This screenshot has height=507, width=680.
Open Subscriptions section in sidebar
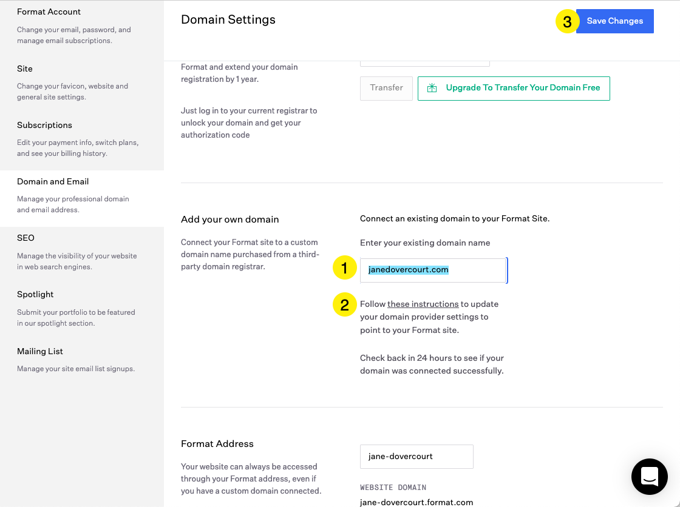pyautogui.click(x=44, y=125)
